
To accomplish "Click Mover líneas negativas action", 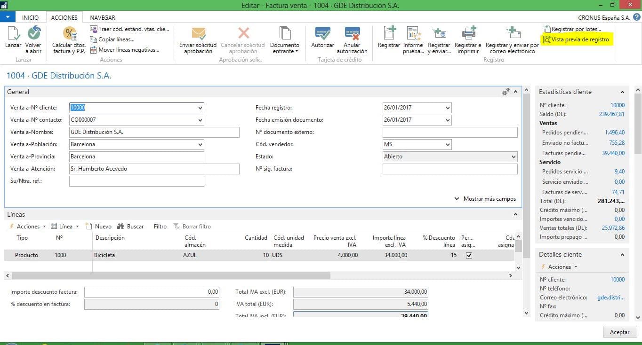I will tap(125, 50).
